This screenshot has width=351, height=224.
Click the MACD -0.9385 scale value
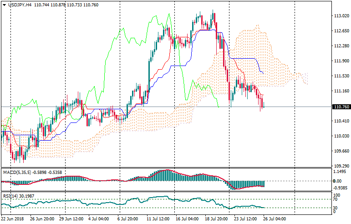(x=340, y=188)
